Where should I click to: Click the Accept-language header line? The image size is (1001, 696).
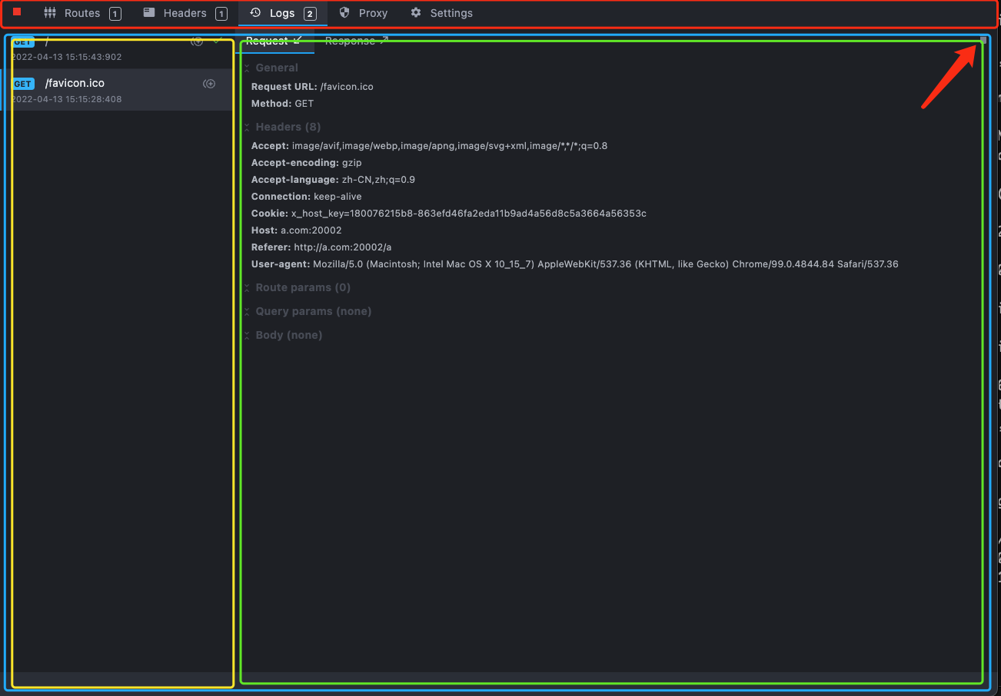tap(333, 180)
